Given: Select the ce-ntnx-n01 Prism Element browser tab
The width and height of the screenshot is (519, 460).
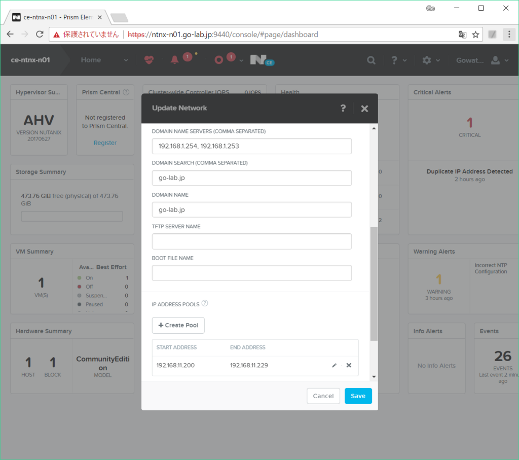Looking at the screenshot, I should click(58, 17).
